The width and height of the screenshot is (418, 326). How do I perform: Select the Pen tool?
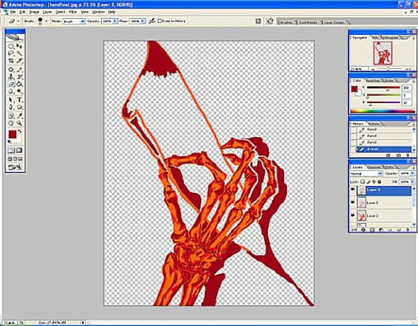[11, 107]
